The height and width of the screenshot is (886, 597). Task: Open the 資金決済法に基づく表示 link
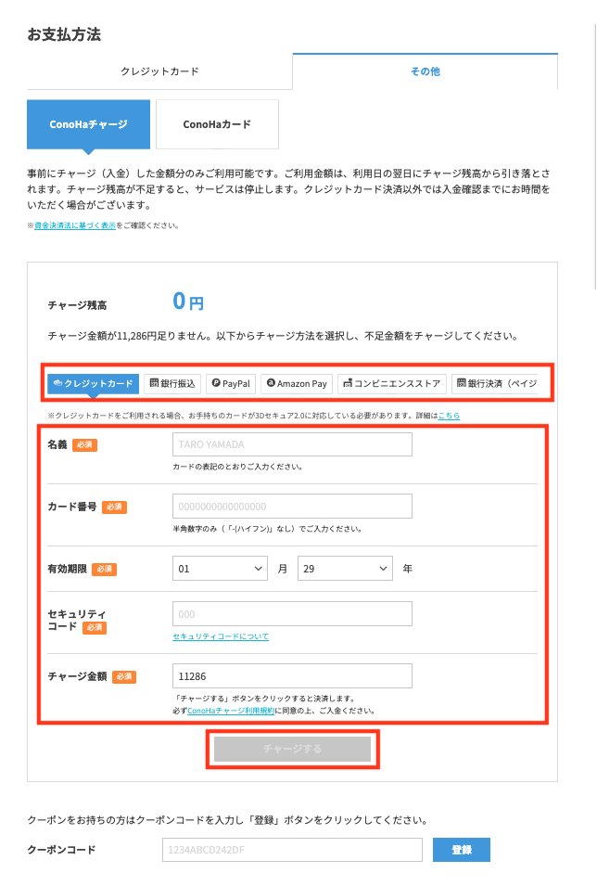[75, 225]
